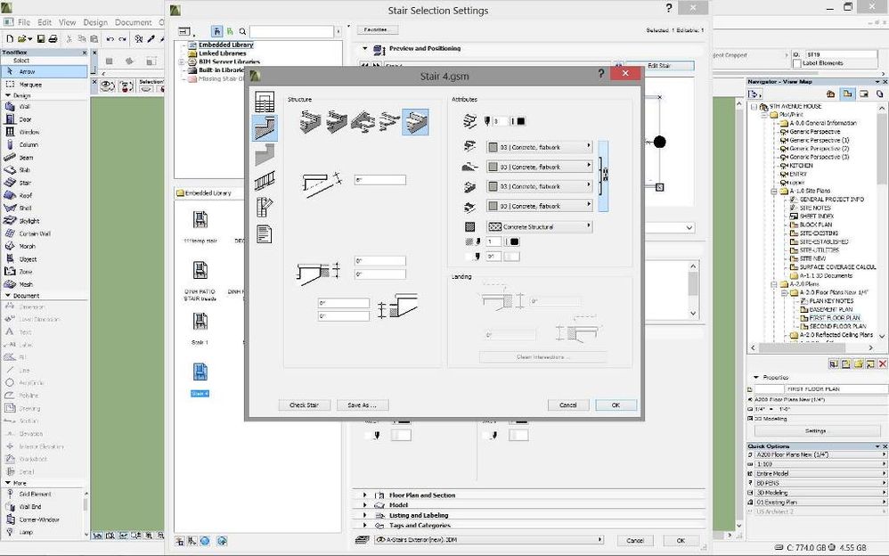Click OK in Stair 4.gsm dialog
Viewport: 889px width, 556px height.
coord(616,405)
